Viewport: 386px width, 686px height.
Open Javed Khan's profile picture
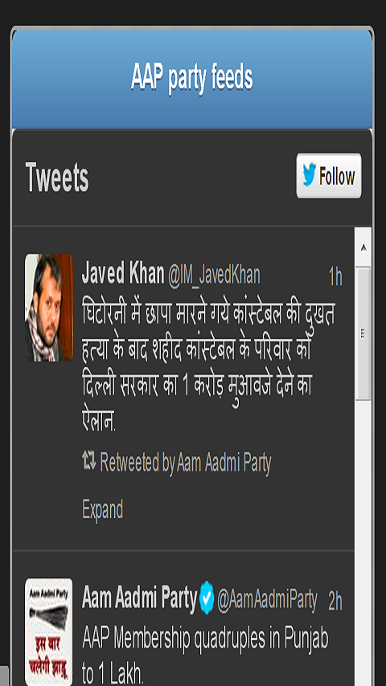(49, 308)
